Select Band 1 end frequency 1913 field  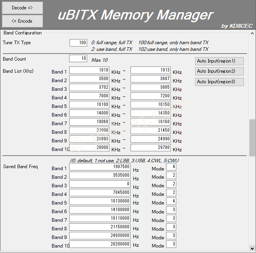pos(151,70)
